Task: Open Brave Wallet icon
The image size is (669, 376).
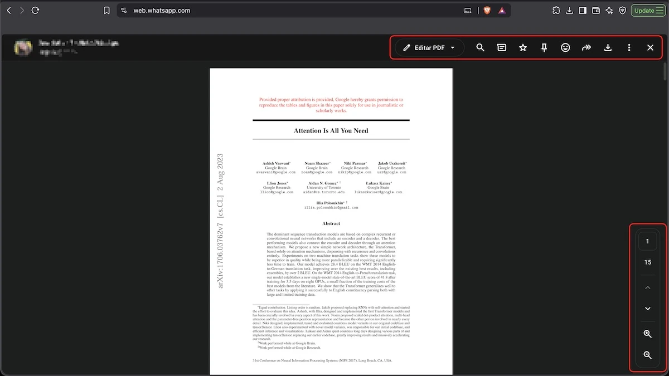Action: pos(596,11)
